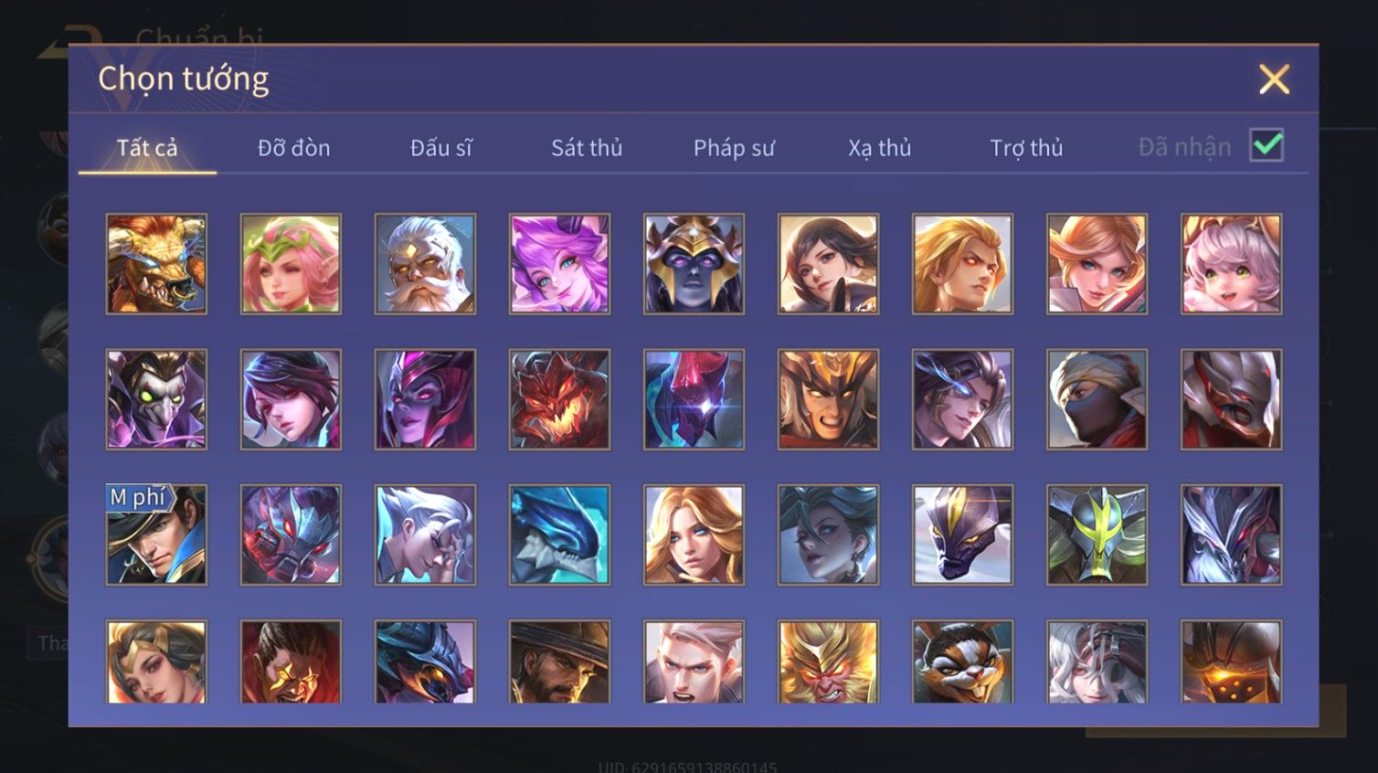Image resolution: width=1378 pixels, height=773 pixels.
Task: Open the 'Đấu sĩ' tab
Action: [440, 147]
